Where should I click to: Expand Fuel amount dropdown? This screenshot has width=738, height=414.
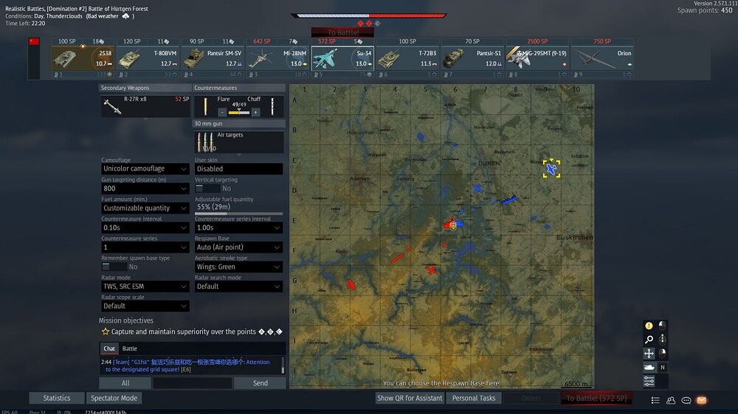pos(145,208)
